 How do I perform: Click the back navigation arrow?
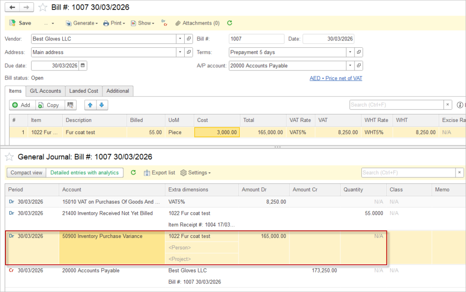pos(12,7)
